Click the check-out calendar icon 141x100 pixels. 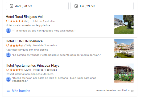76,6
